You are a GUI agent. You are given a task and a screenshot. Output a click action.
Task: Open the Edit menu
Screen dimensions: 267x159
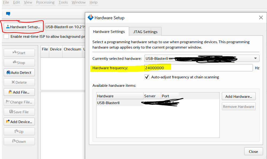(17, 2)
